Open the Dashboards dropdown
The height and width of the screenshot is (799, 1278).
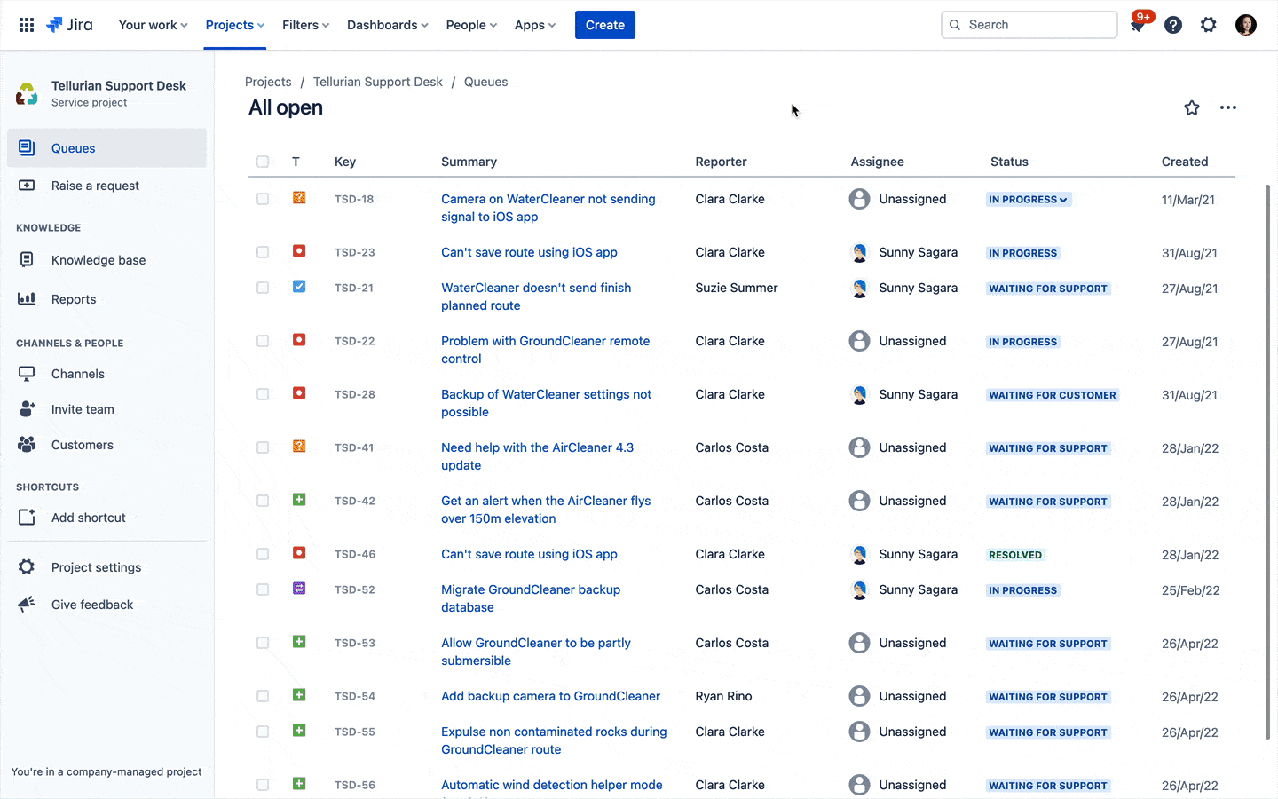[387, 25]
